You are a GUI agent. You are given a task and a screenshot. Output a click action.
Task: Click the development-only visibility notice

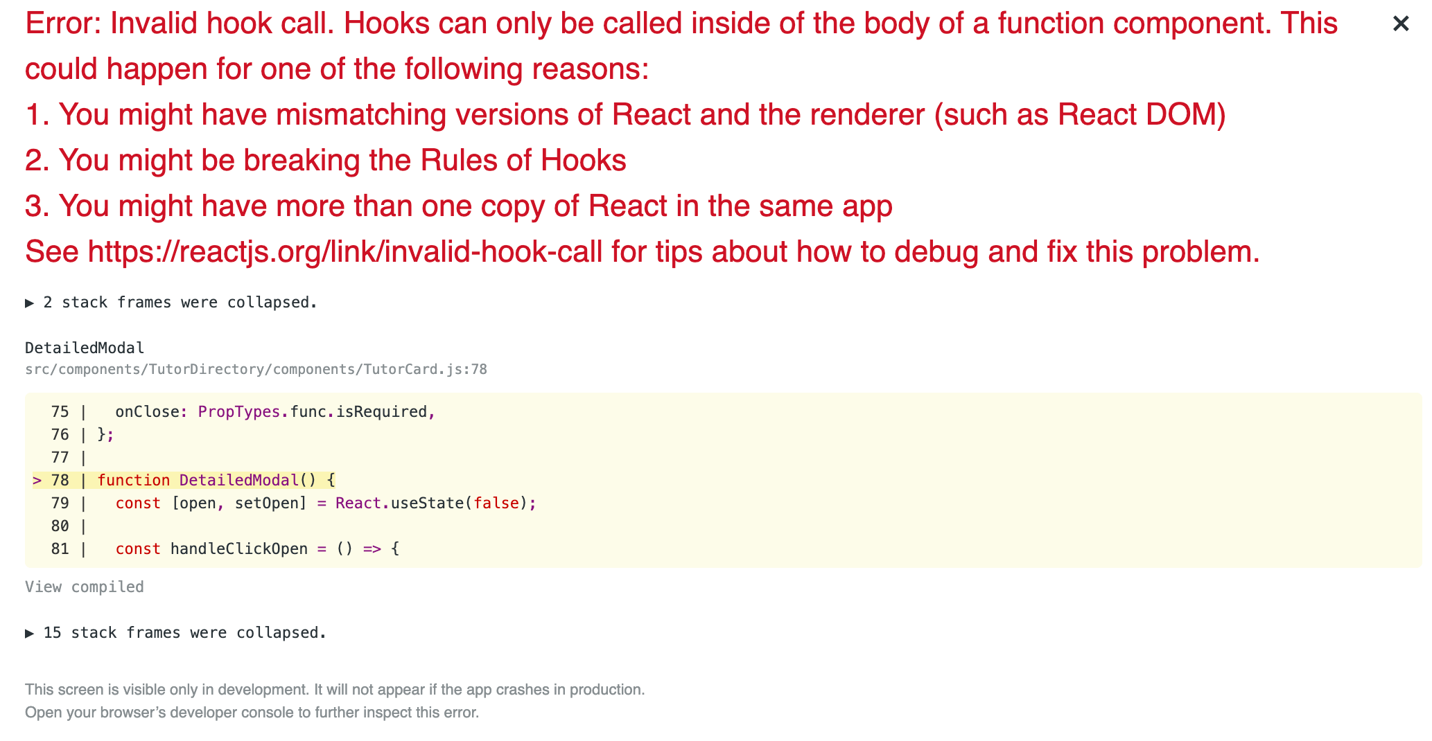[335, 689]
